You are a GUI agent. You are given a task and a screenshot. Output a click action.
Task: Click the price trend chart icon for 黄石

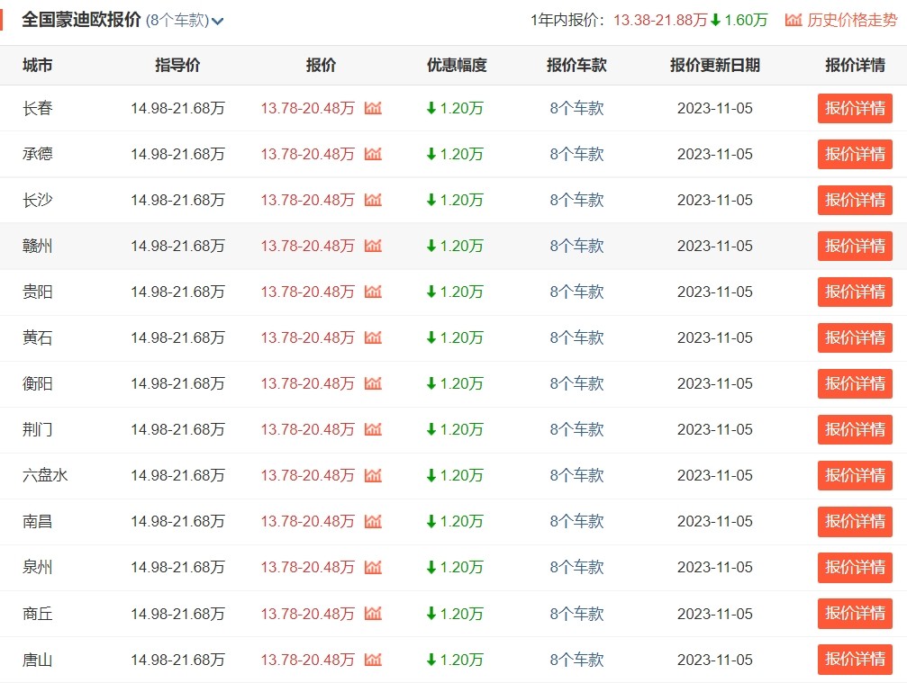373,337
